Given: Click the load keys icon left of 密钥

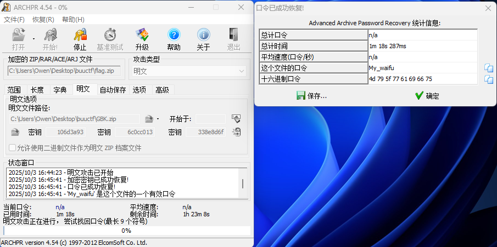Looking at the screenshot, I should (15, 132).
